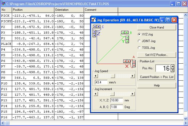This screenshot has height=126, width=188.
Task: Click Jog Increment slider left arrow
Action: click(x=96, y=94)
